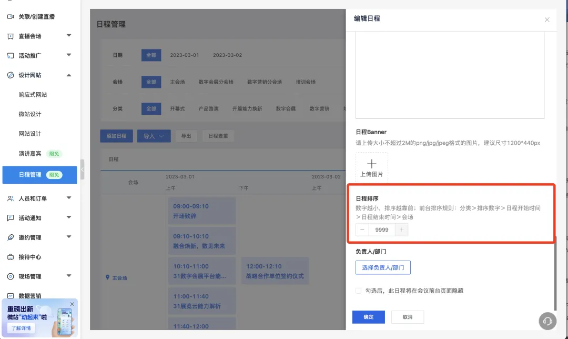Close the 编辑日程 panel with X
Viewport: 568px width, 339px height.
[x=547, y=19]
